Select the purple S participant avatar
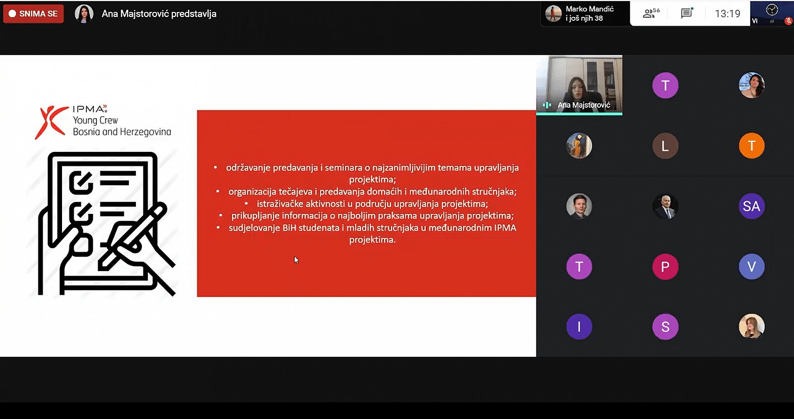 pyautogui.click(x=665, y=327)
